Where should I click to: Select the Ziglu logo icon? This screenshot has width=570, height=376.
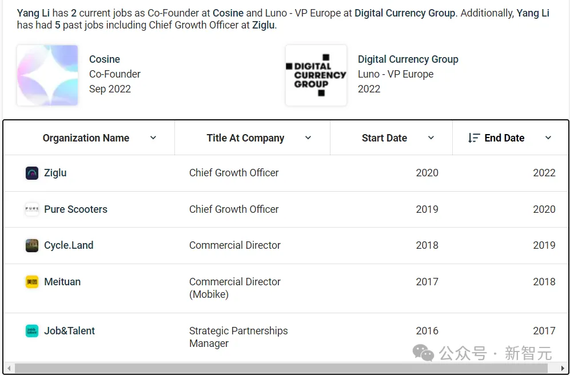pyautogui.click(x=32, y=173)
